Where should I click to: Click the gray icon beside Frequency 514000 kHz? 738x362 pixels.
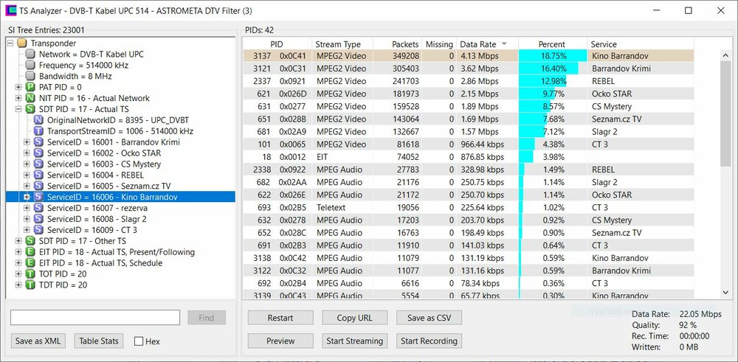coord(30,65)
